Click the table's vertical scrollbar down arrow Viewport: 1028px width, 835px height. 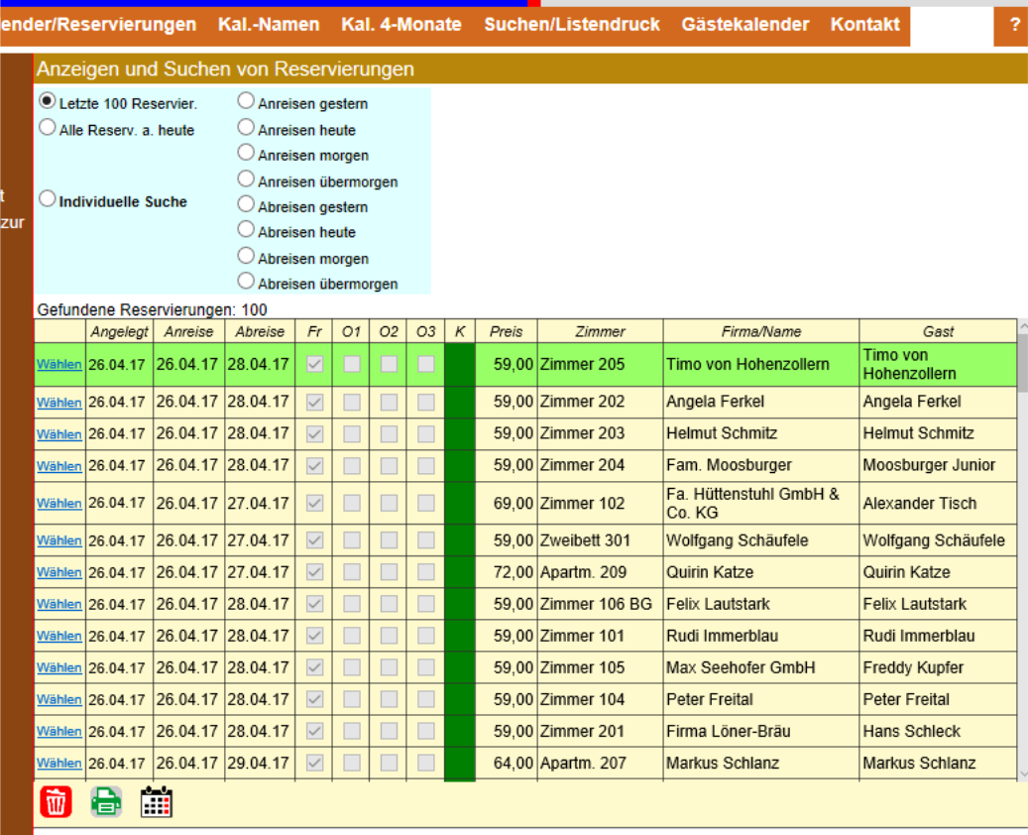[x=1022, y=775]
